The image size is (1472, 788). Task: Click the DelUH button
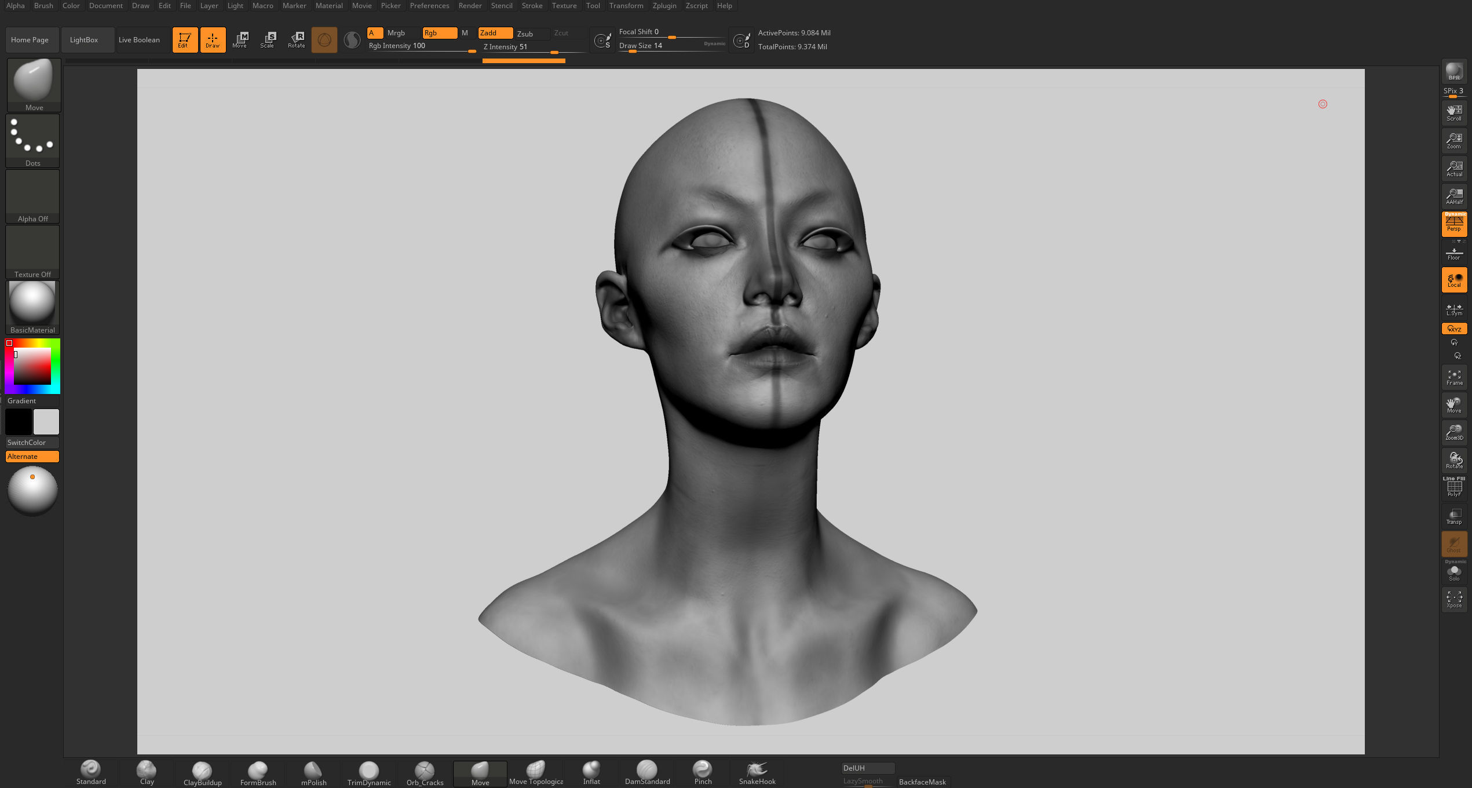[x=868, y=768]
